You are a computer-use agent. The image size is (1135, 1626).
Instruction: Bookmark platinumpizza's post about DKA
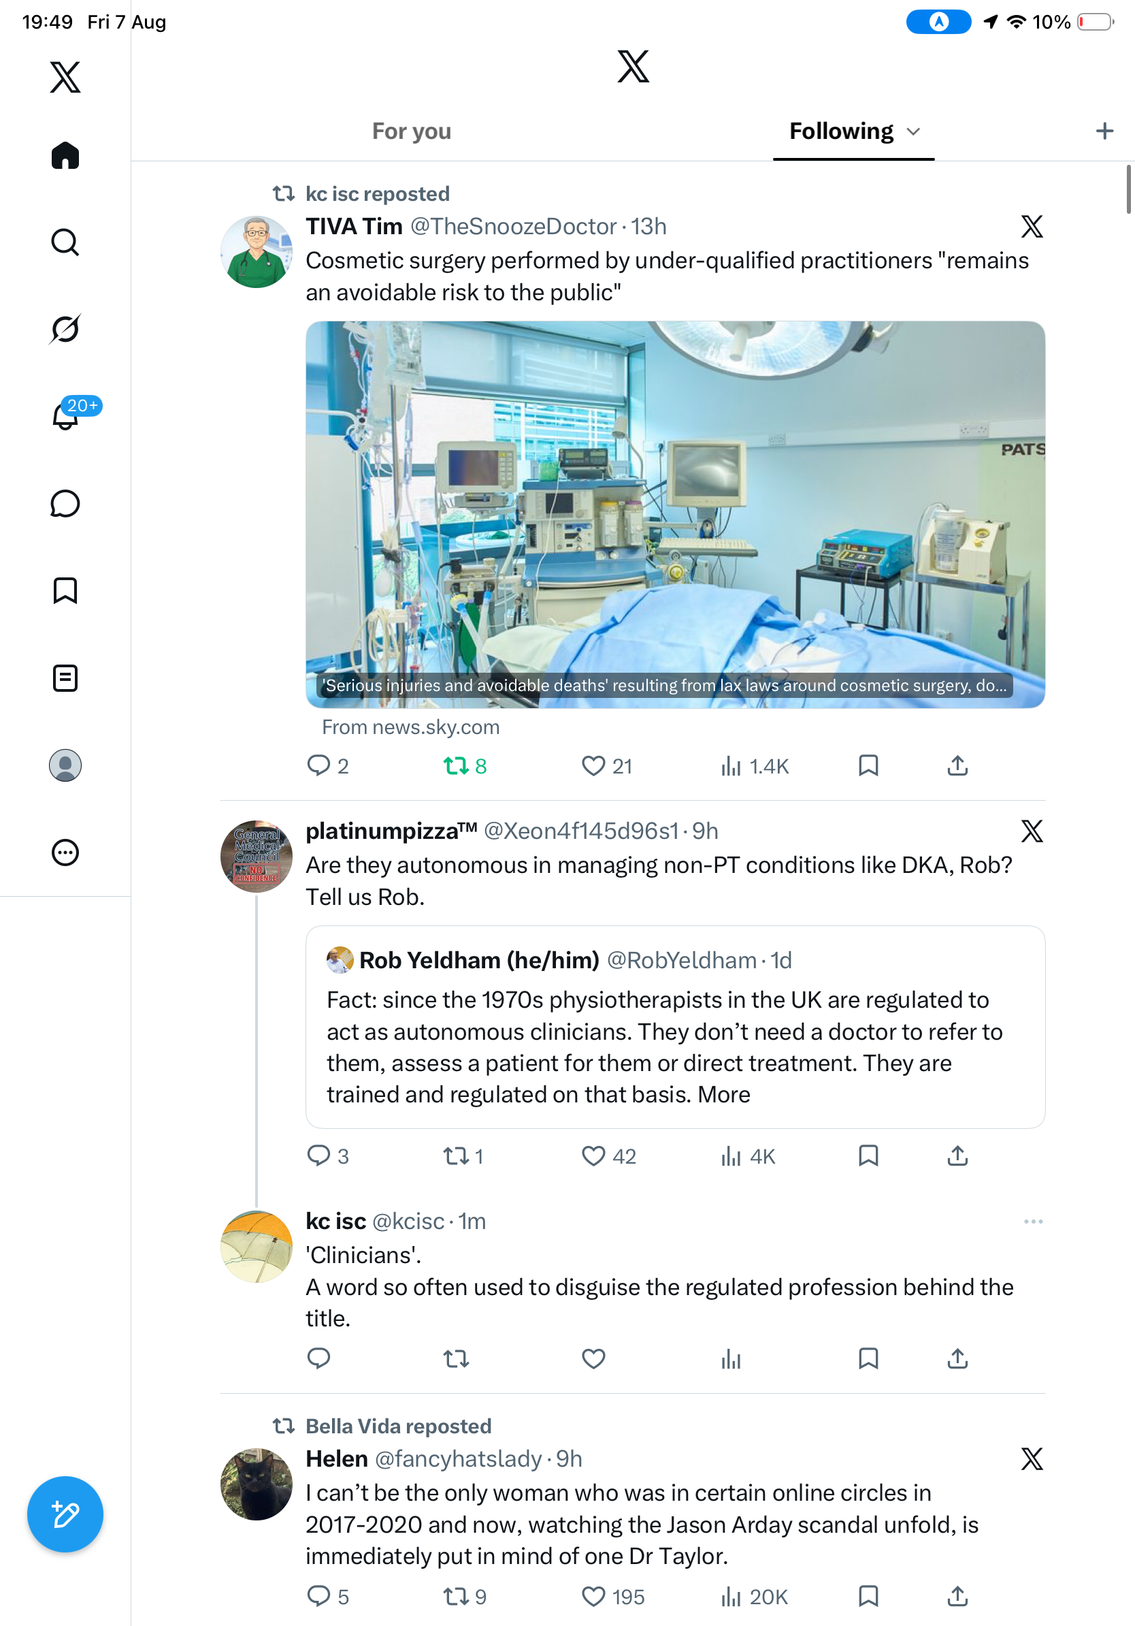click(x=868, y=1156)
